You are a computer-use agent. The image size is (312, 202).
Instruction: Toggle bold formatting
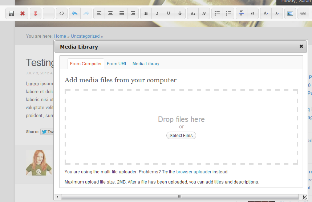(146, 13)
